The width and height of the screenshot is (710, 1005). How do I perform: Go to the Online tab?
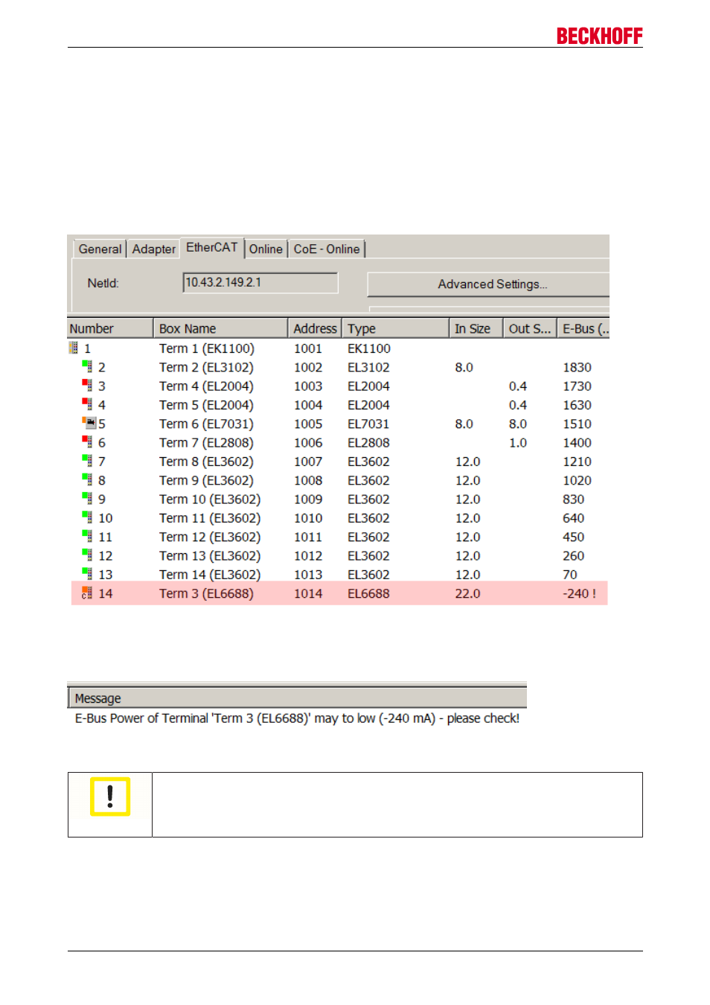pos(266,249)
